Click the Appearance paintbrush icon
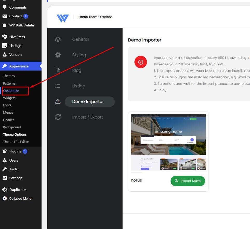The height and width of the screenshot is (229, 250). [5, 66]
